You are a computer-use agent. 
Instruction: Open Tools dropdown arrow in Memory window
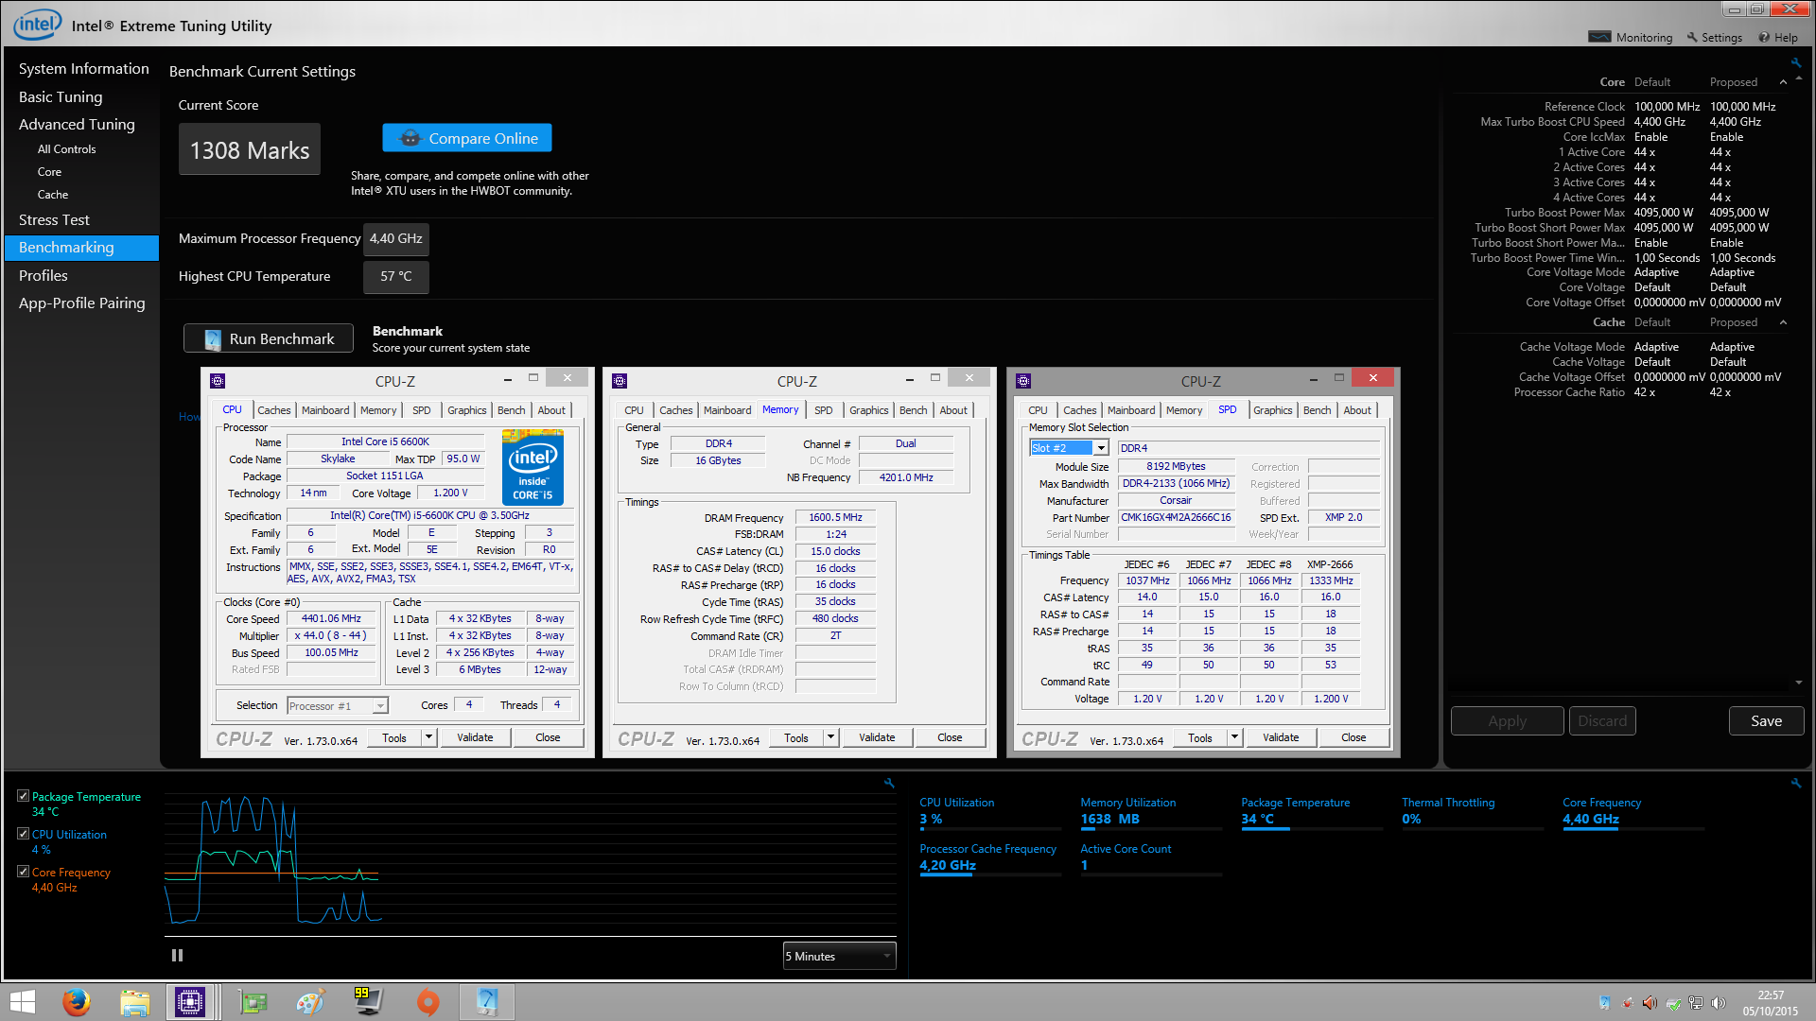coord(830,737)
